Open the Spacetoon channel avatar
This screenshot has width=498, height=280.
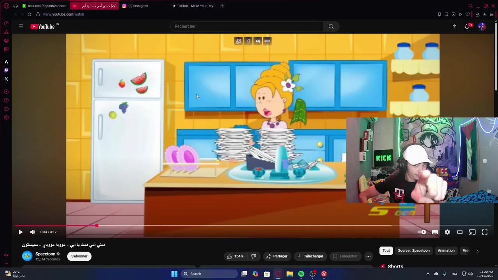(27, 256)
